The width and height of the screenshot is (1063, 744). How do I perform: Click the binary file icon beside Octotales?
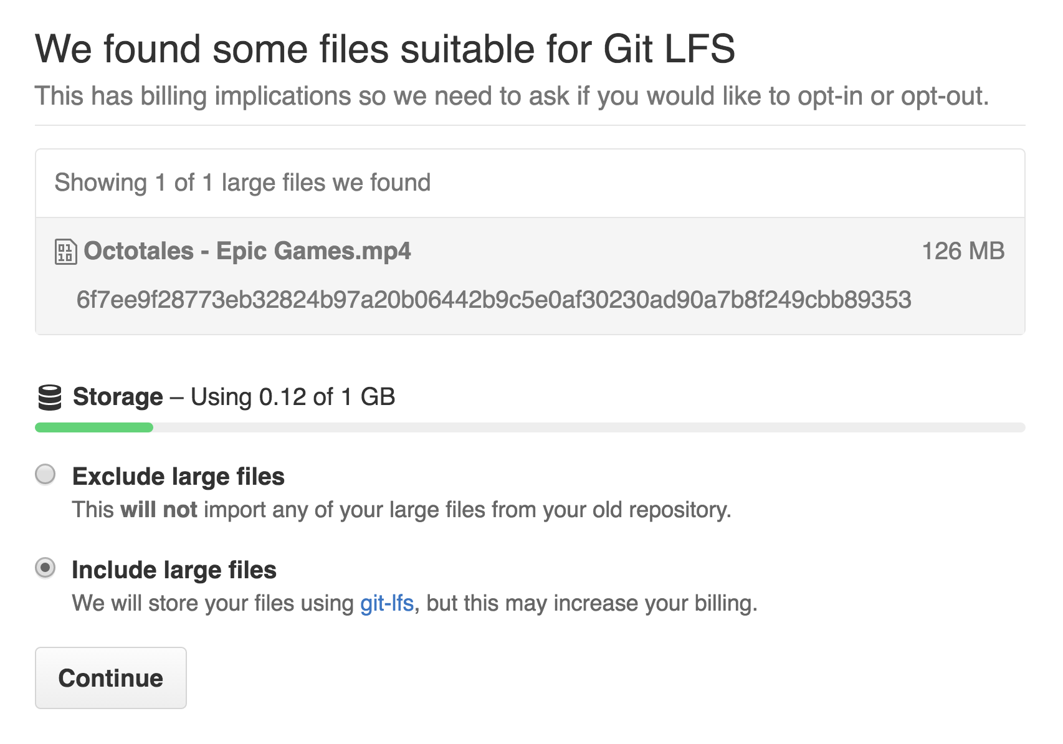(x=65, y=252)
